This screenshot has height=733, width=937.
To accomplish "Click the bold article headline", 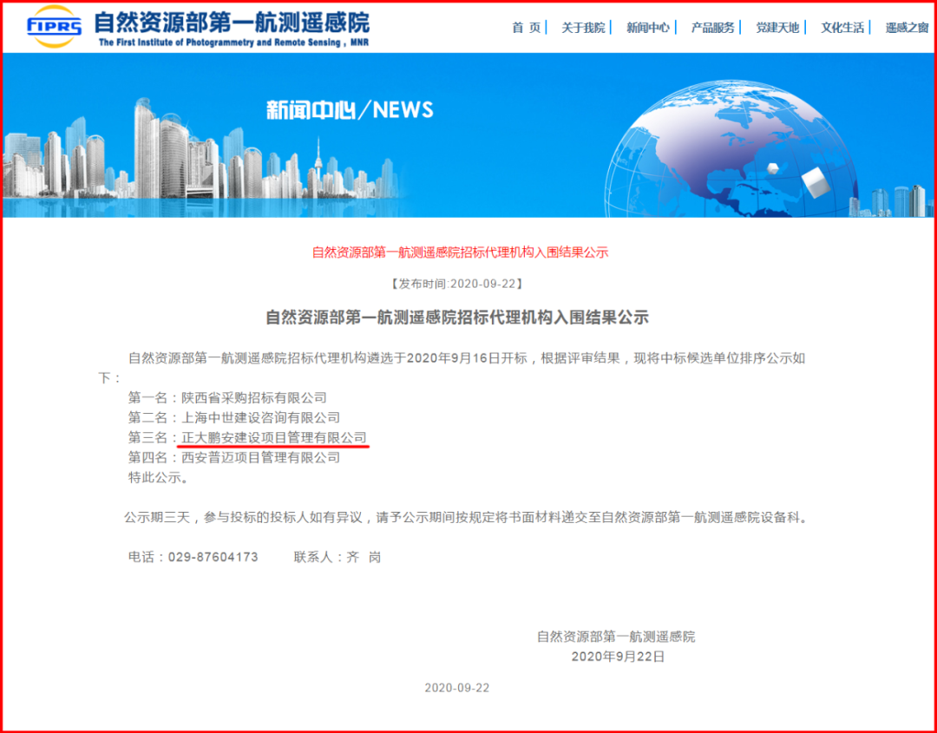I will tap(456, 317).
